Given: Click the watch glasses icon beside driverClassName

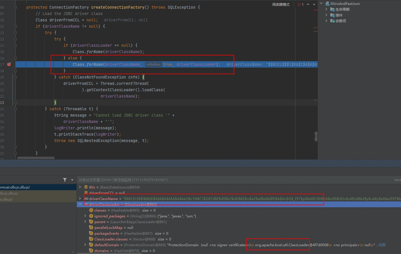Looking at the screenshot, I should (x=86, y=199).
